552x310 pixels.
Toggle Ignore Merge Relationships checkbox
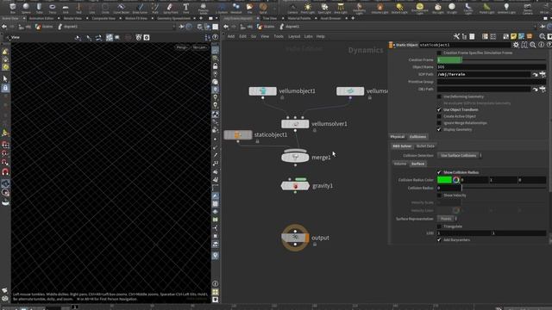[x=439, y=123]
